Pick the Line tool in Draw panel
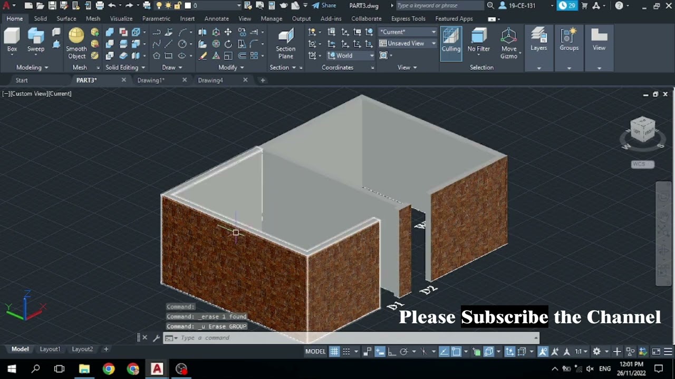Screen dimensions: 675x379 169,44
